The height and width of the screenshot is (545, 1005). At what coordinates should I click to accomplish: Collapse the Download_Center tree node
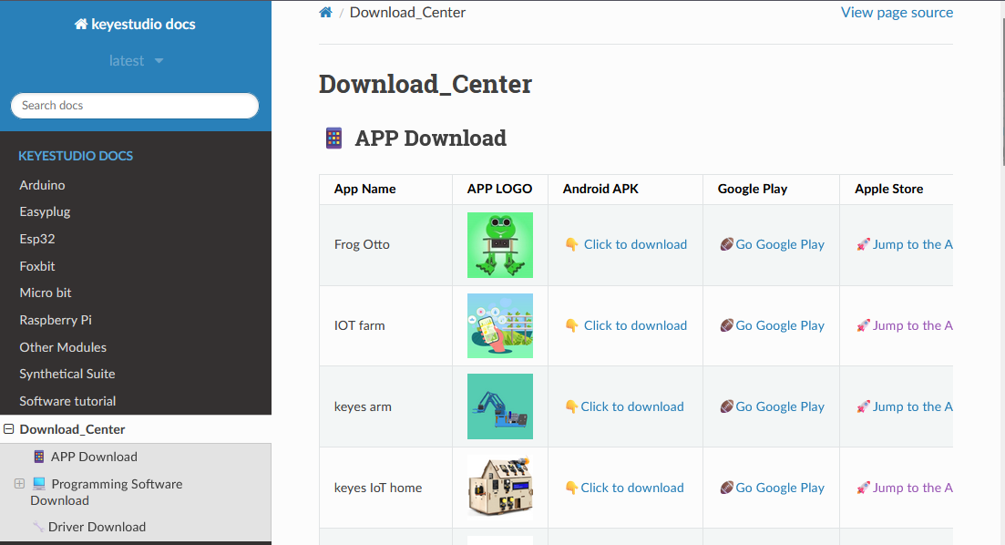[9, 429]
